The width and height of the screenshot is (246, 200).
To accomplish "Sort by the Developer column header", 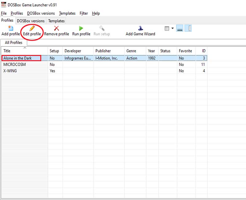I will coord(78,51).
